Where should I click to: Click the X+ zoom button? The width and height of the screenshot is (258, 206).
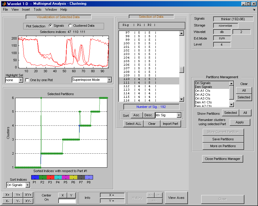[7, 195]
